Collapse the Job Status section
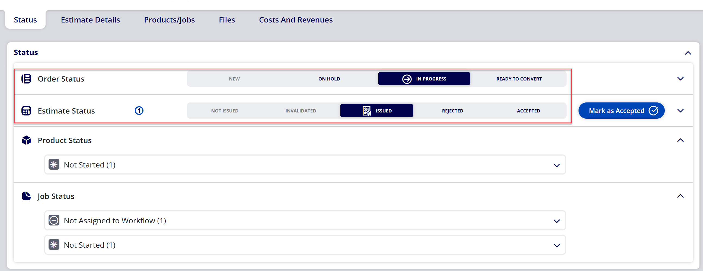 click(x=680, y=196)
